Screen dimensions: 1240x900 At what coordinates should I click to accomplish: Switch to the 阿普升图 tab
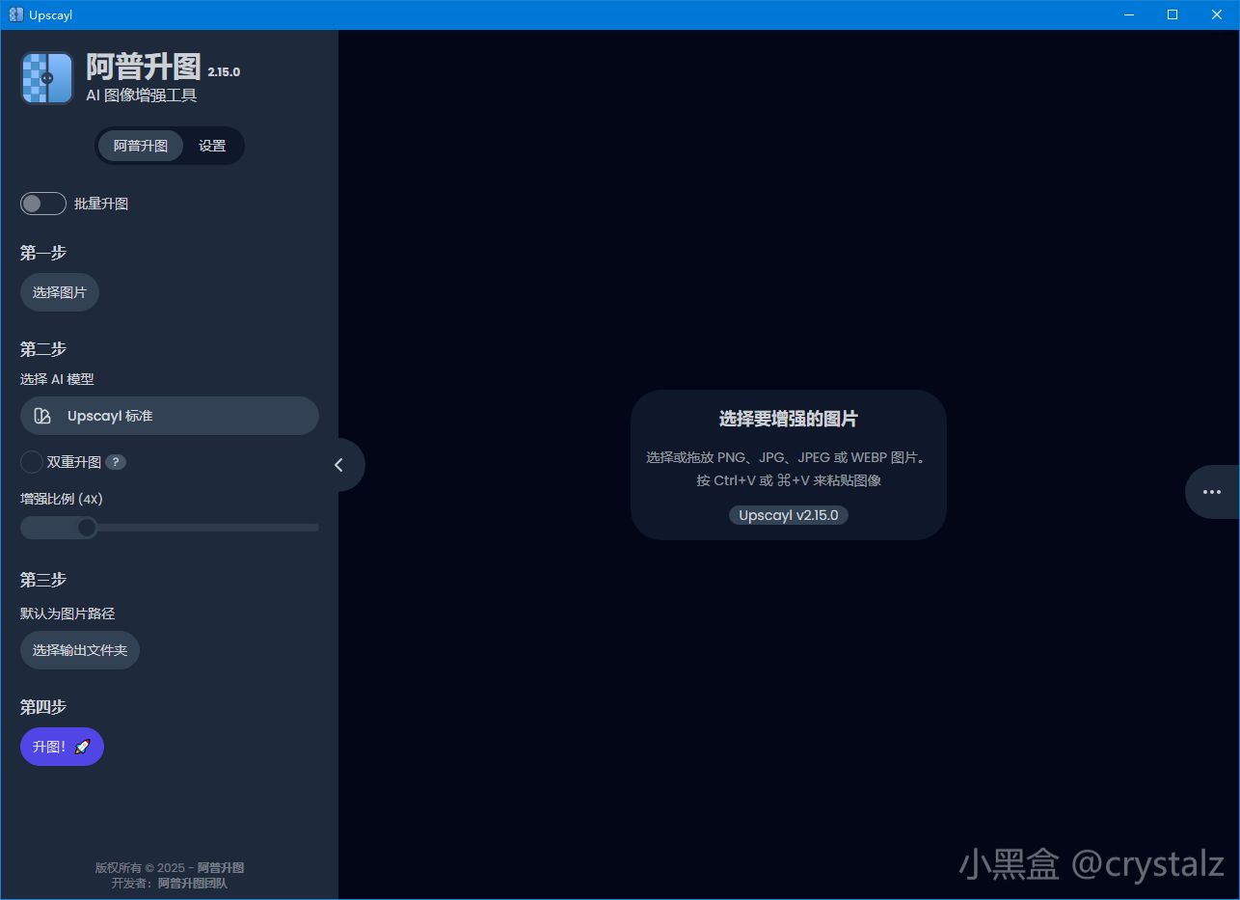[x=141, y=146]
